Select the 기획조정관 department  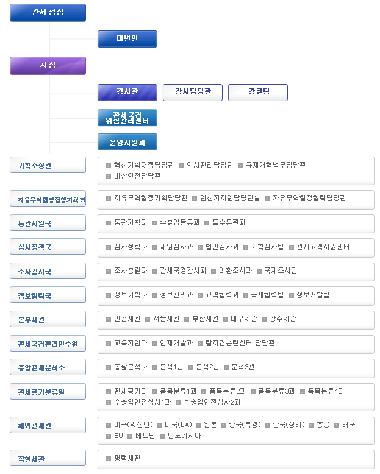click(48, 164)
